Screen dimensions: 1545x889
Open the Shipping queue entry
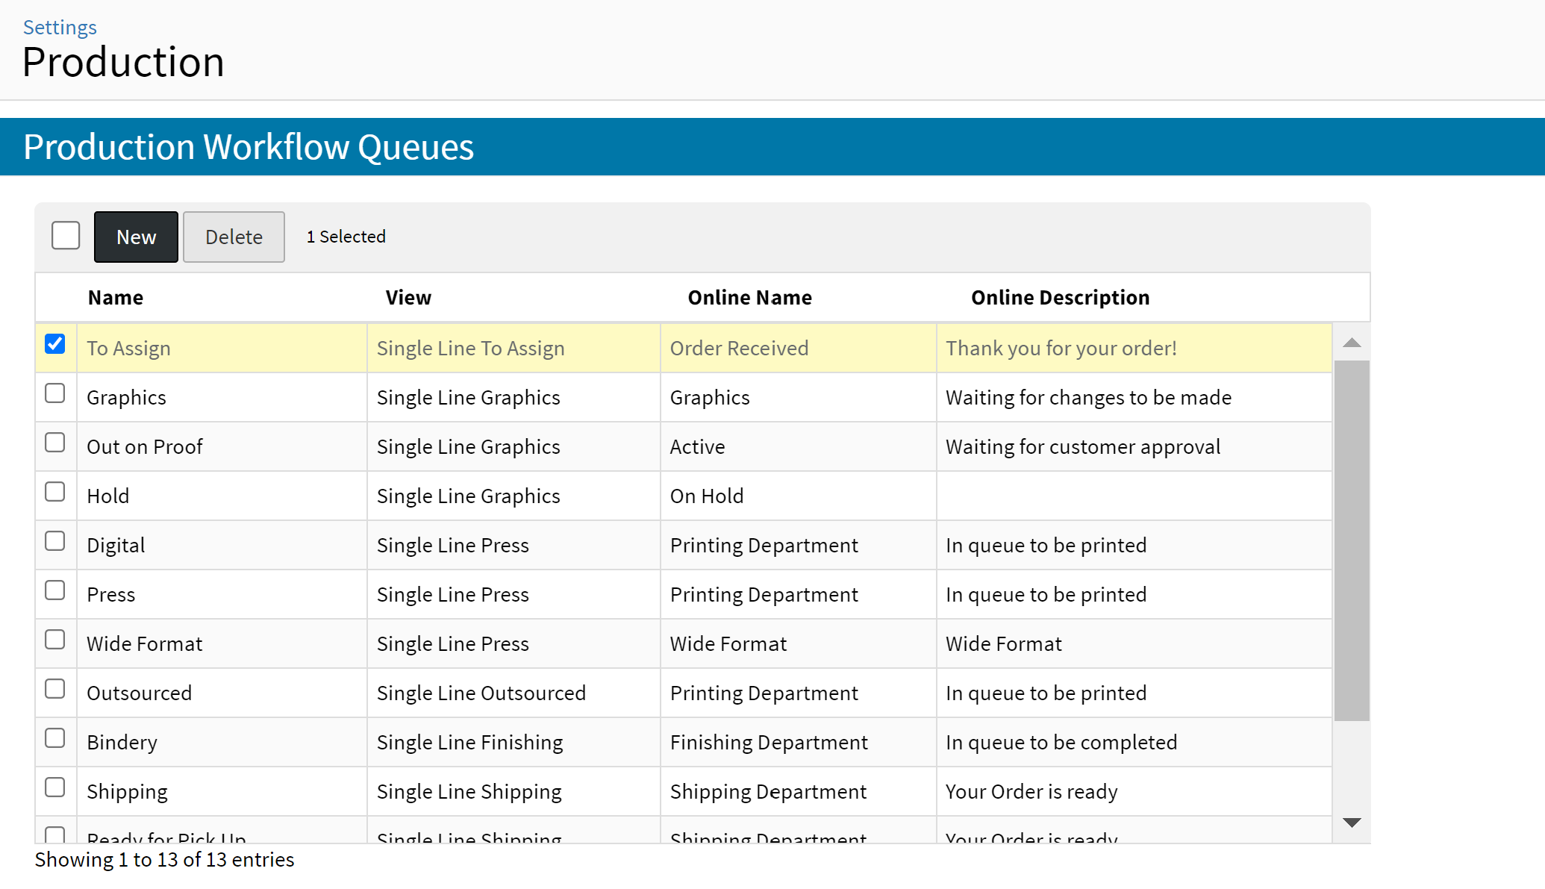click(127, 792)
